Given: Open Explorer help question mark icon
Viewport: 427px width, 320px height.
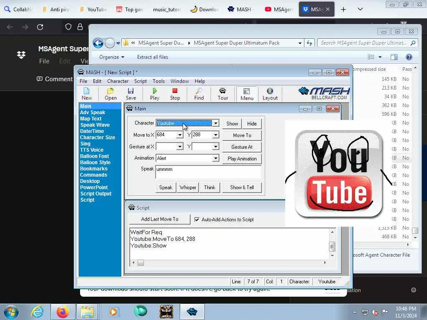Looking at the screenshot, I should [x=409, y=57].
